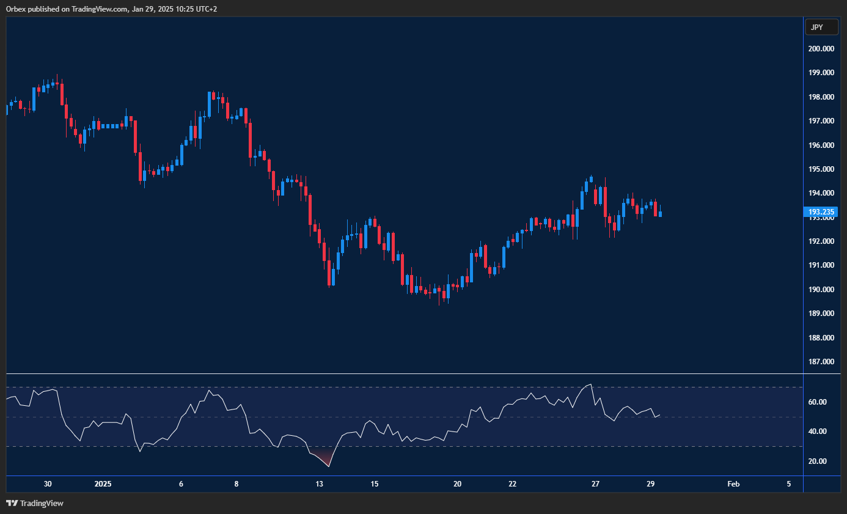Select the Feb marker on time axis
The height and width of the screenshot is (514, 847).
(x=733, y=484)
